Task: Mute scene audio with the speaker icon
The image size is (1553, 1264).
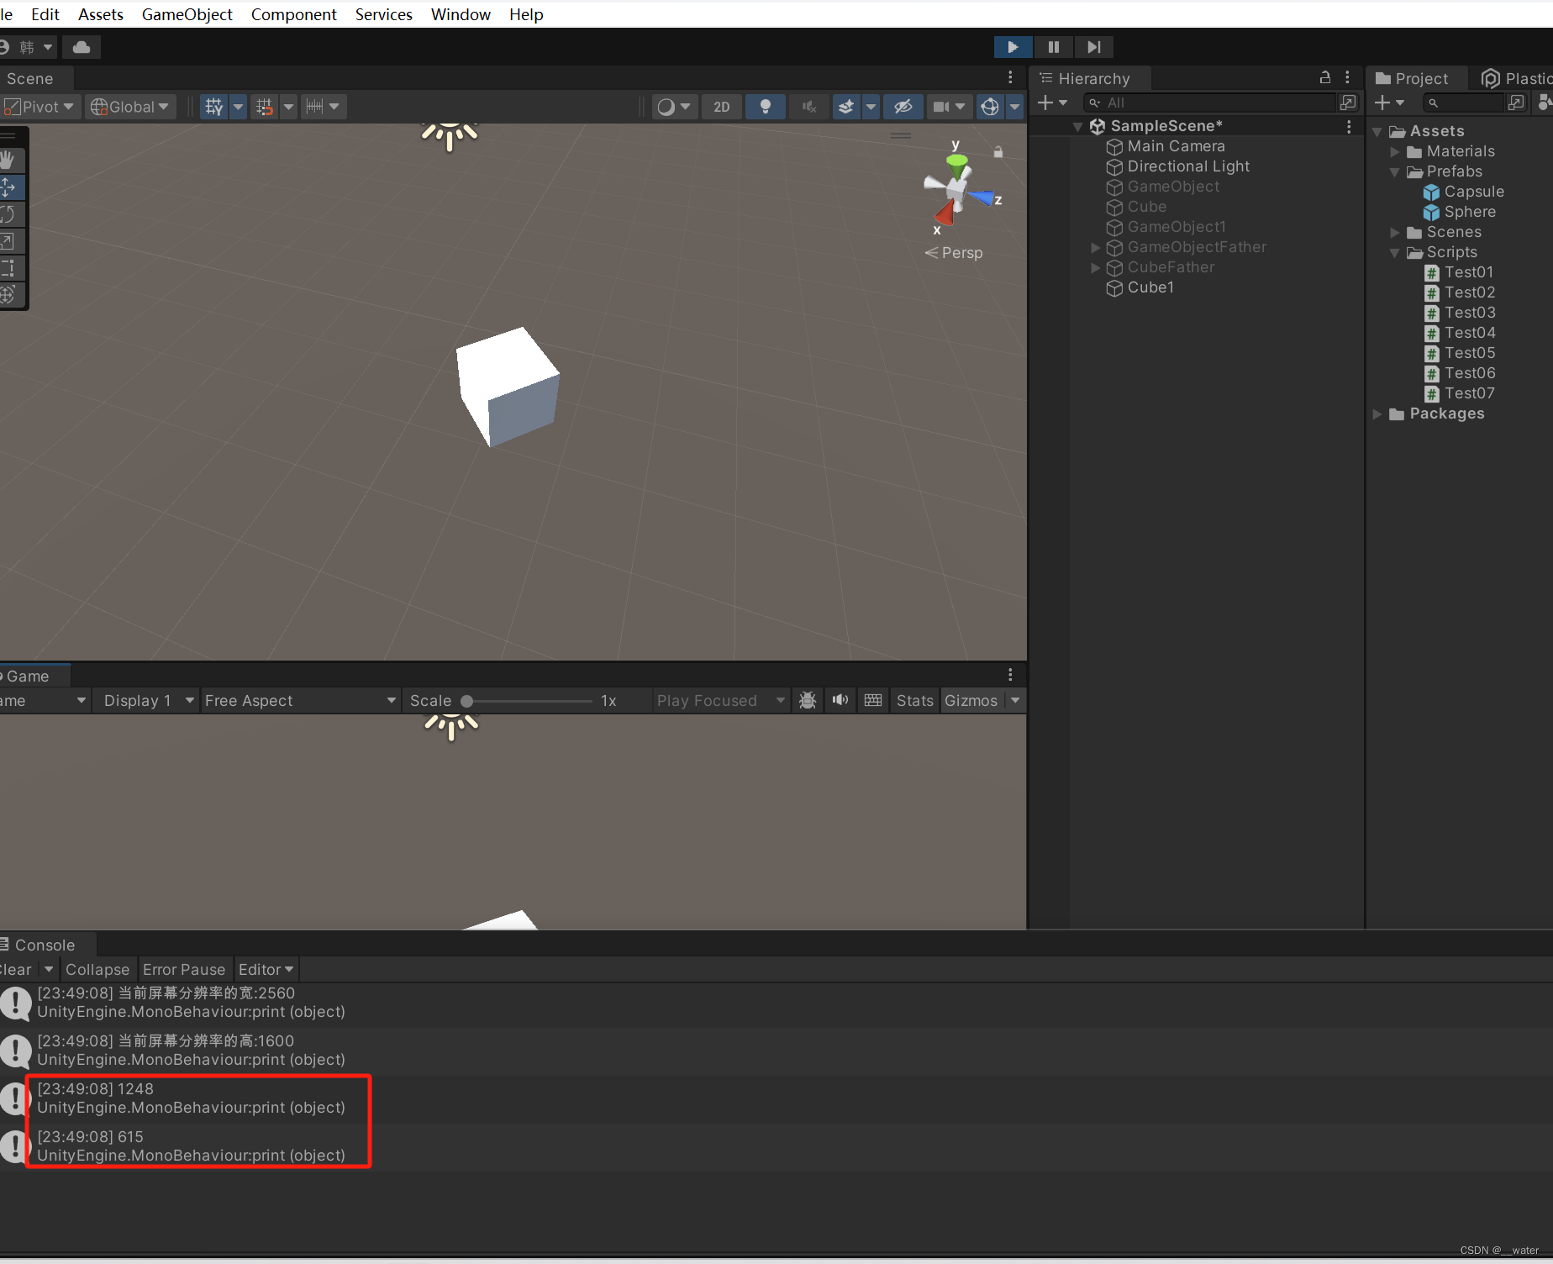Action: coord(808,106)
